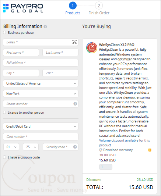Focus the Full address field
The height and width of the screenshot is (196, 161).
41,63
